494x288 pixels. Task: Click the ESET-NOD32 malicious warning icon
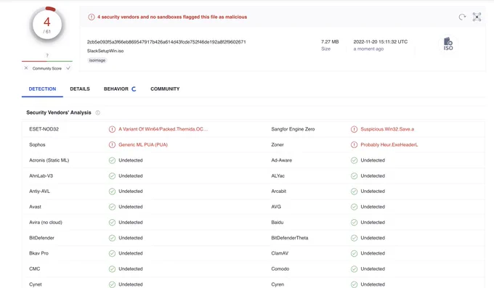112,129
